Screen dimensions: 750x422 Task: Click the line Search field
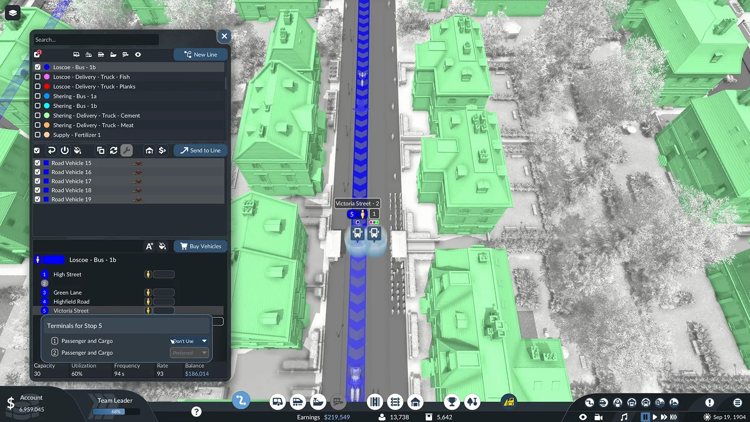[96, 40]
